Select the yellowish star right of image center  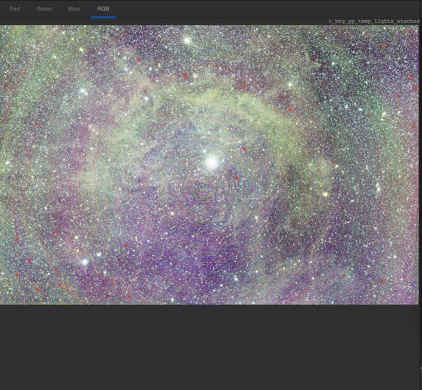coord(325,194)
